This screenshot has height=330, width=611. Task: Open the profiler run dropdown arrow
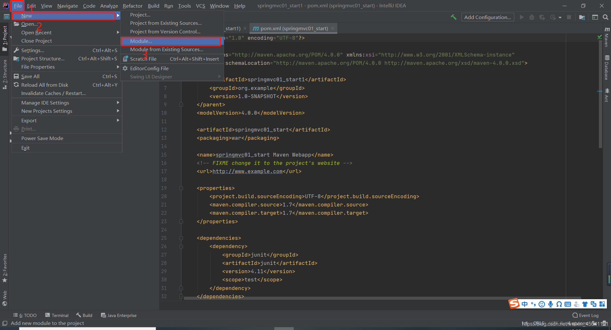tap(560, 17)
